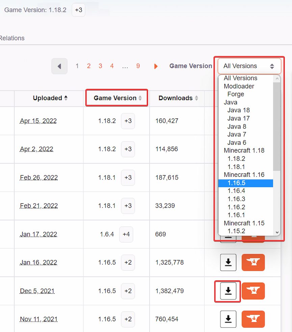
Task: Click orange CurseForge install button in Dec 5, 2021 row
Action: pos(253,291)
